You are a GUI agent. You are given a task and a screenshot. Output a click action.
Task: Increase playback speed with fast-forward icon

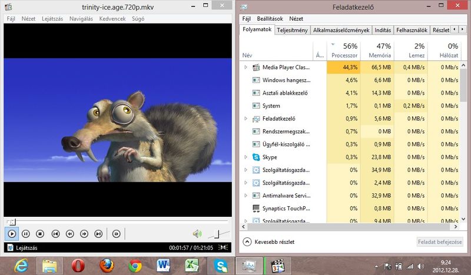84,234
